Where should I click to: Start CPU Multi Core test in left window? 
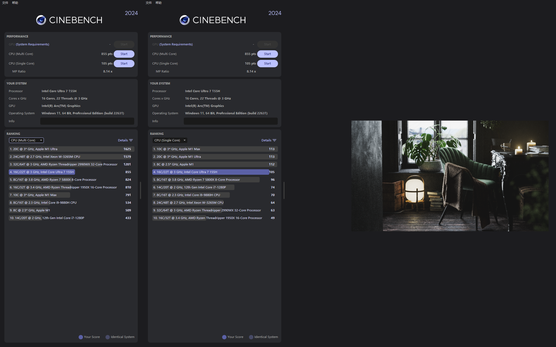click(x=124, y=54)
